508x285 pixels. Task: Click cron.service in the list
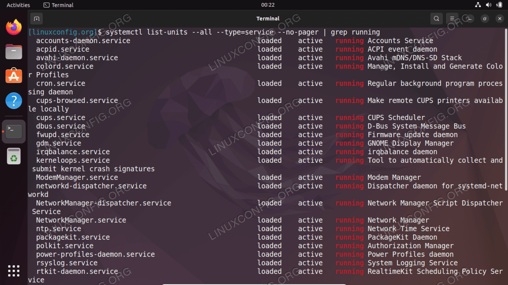(x=61, y=83)
